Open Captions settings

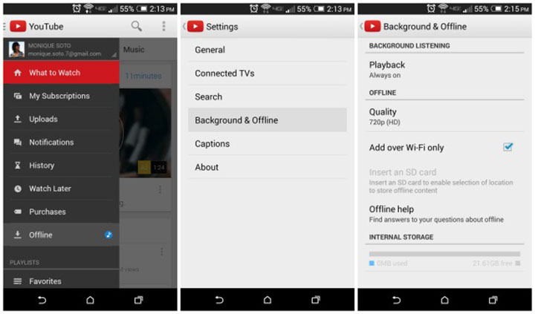click(x=267, y=143)
